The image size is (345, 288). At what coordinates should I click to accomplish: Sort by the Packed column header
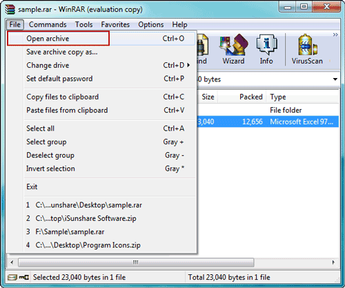242,97
